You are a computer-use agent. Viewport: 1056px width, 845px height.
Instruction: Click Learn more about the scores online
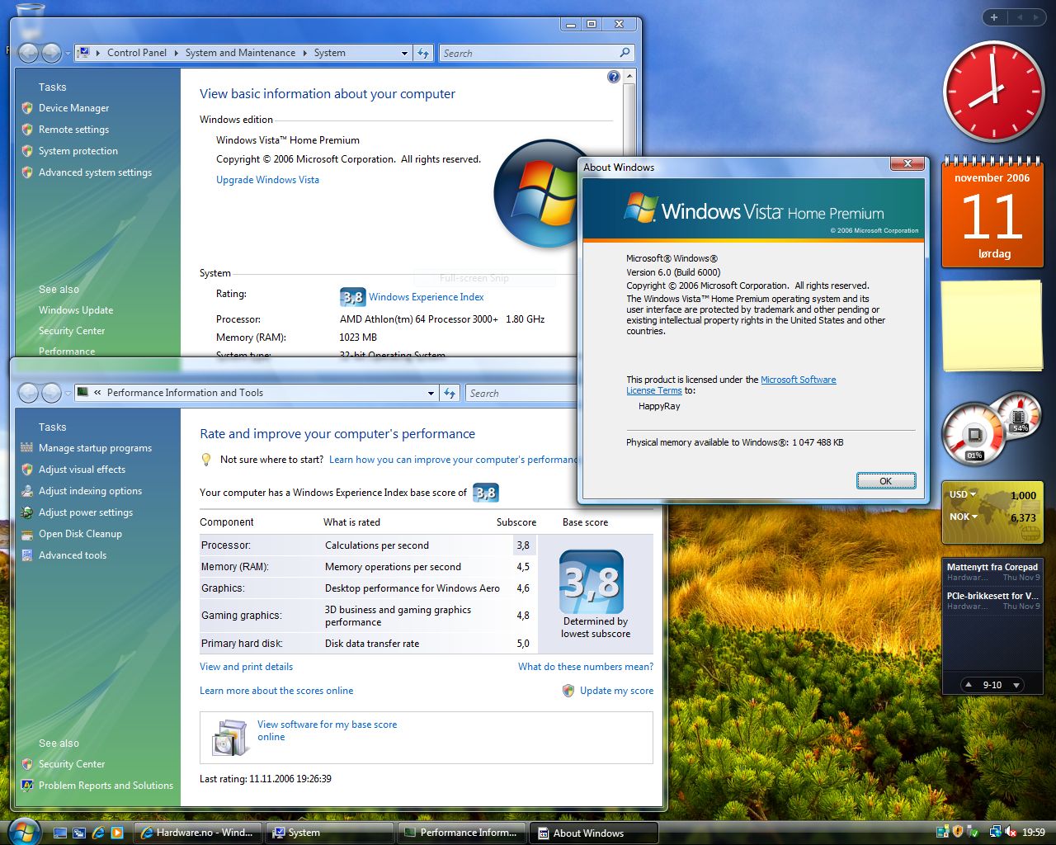276,691
